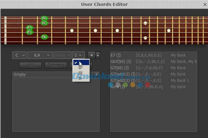
Task: Select position II from the dropdown list
Action: [80, 67]
